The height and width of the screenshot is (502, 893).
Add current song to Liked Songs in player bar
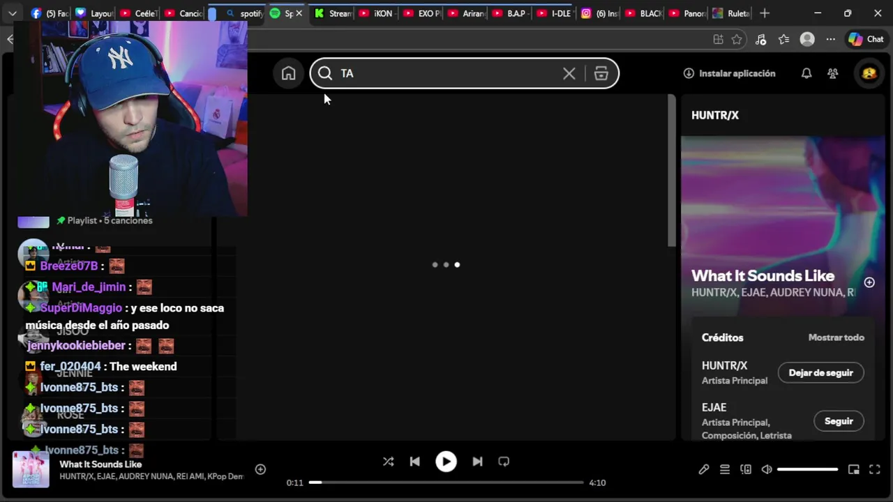pos(260,469)
